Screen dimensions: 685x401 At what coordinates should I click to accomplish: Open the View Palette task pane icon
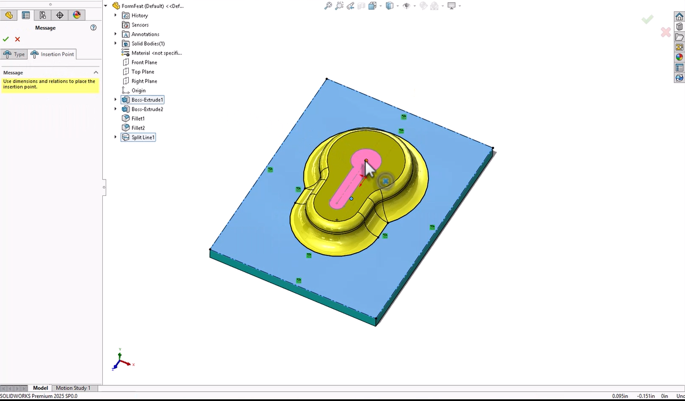coord(679,47)
